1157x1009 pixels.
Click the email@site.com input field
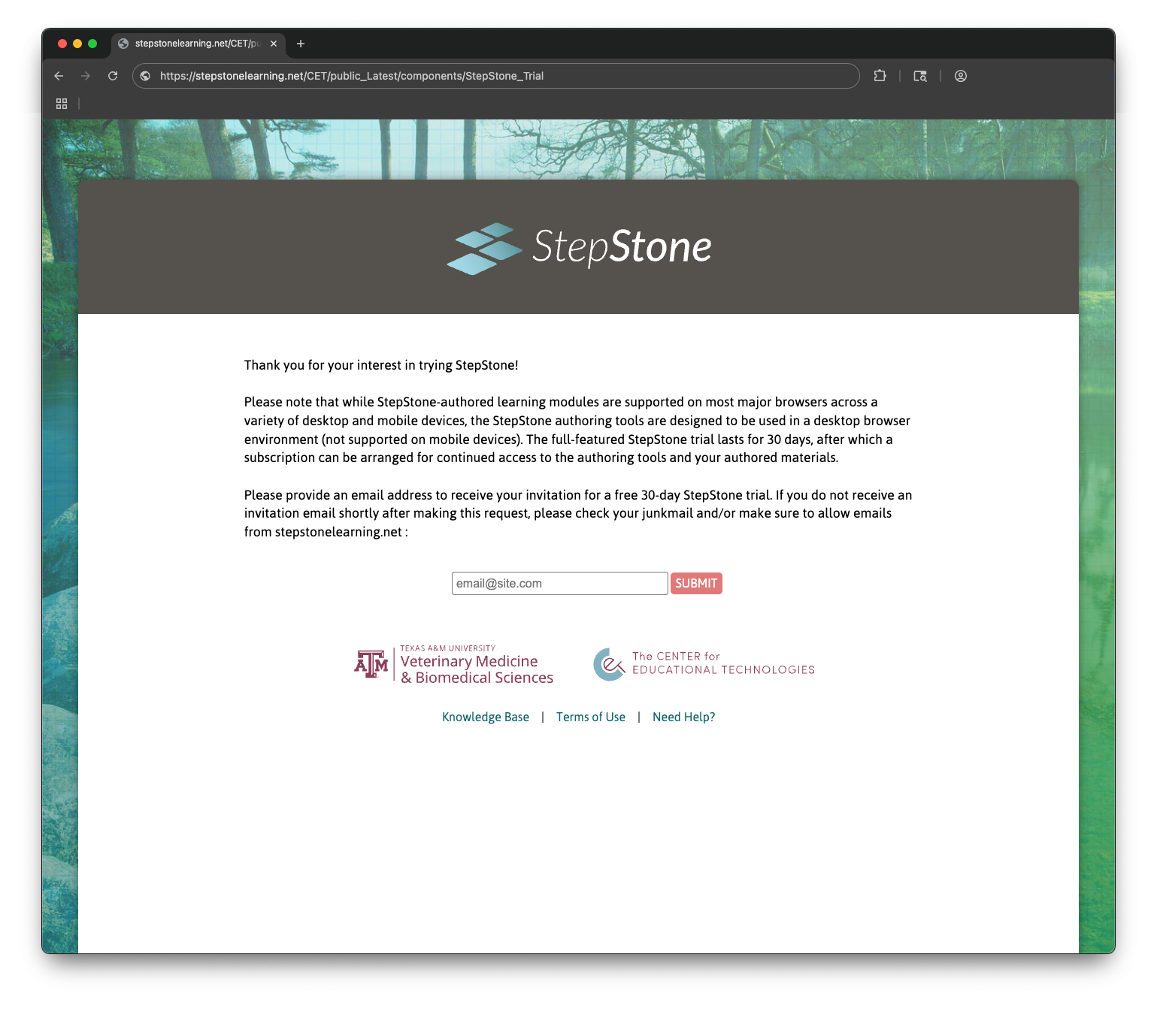[x=560, y=583]
